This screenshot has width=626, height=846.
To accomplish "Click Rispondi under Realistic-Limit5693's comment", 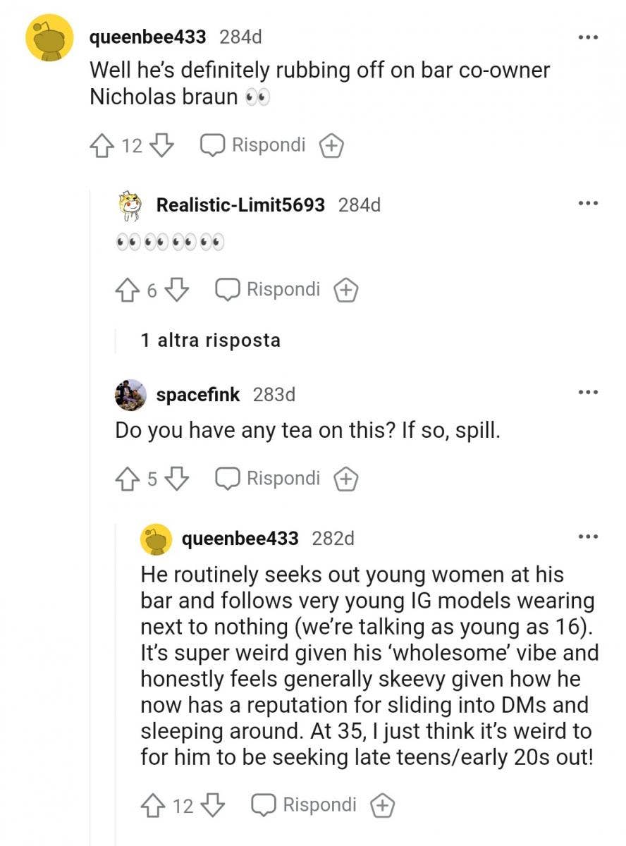I will tap(268, 290).
